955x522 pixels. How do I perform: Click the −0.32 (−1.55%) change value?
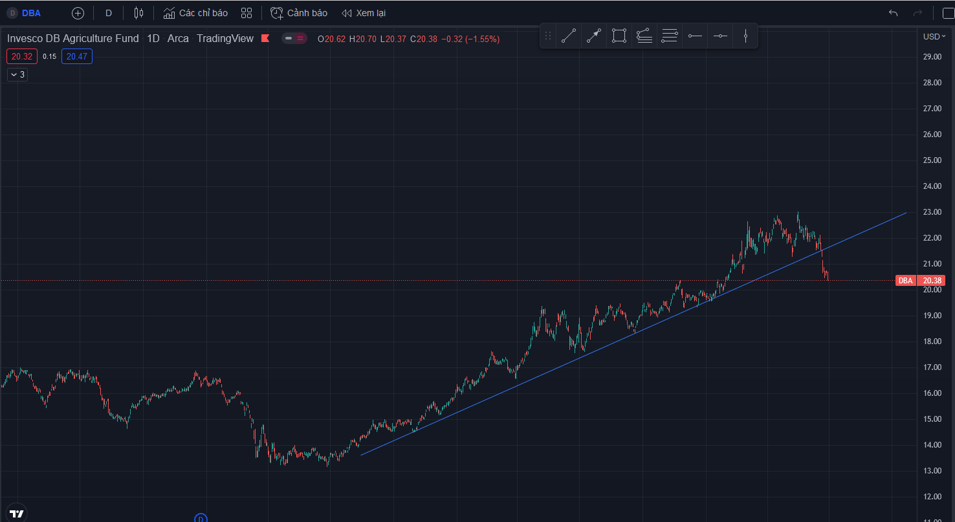tap(470, 39)
